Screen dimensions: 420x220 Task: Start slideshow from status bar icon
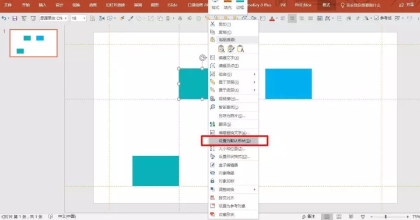[x=363, y=216]
